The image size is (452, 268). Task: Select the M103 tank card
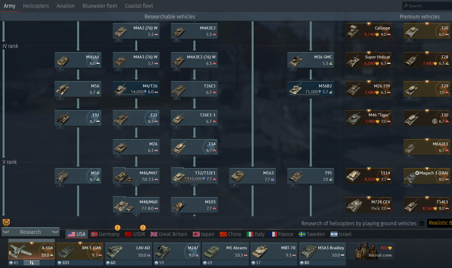[194, 205]
